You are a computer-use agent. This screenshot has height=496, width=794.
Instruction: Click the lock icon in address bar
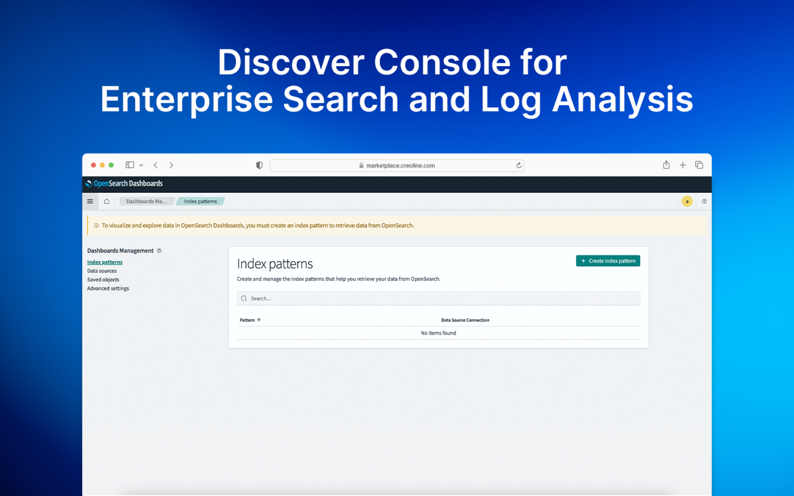[361, 165]
